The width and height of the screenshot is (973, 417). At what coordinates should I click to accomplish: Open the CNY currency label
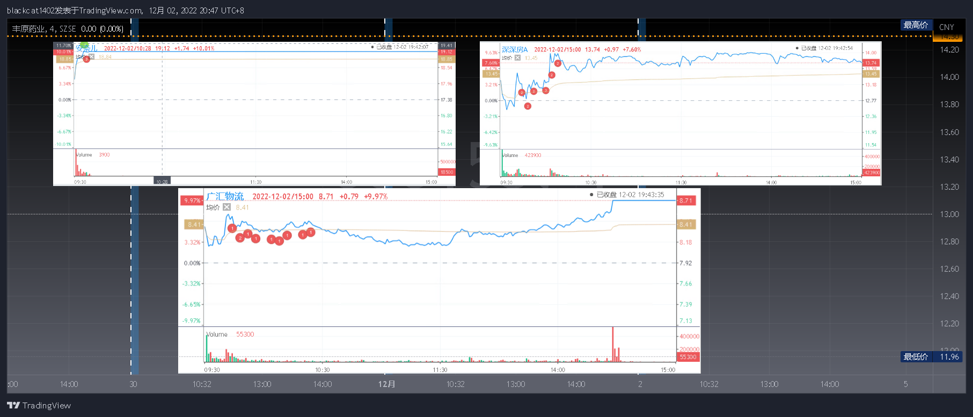(947, 27)
